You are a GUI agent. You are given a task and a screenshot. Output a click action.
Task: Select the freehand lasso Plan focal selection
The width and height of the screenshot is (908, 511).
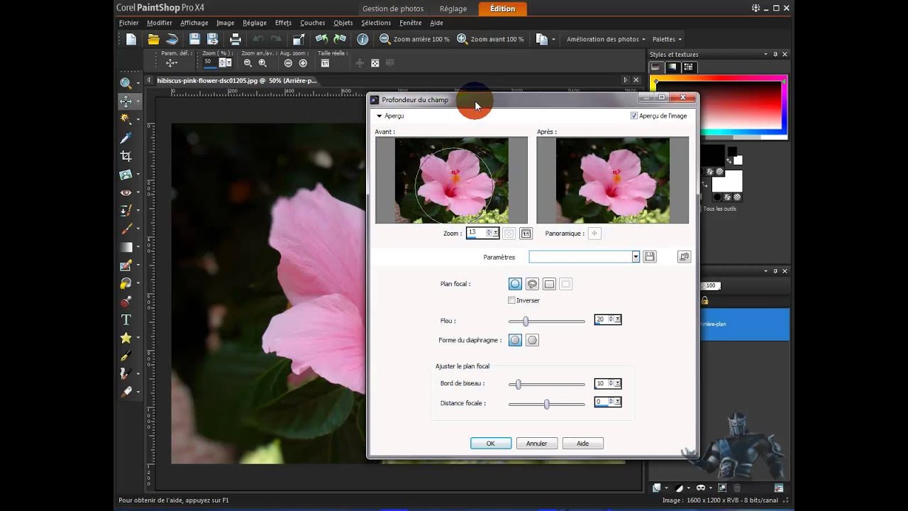tap(532, 284)
